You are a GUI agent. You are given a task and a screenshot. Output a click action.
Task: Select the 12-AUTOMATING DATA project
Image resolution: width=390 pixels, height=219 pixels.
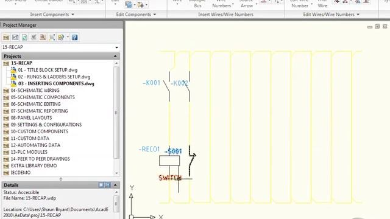[35, 145]
